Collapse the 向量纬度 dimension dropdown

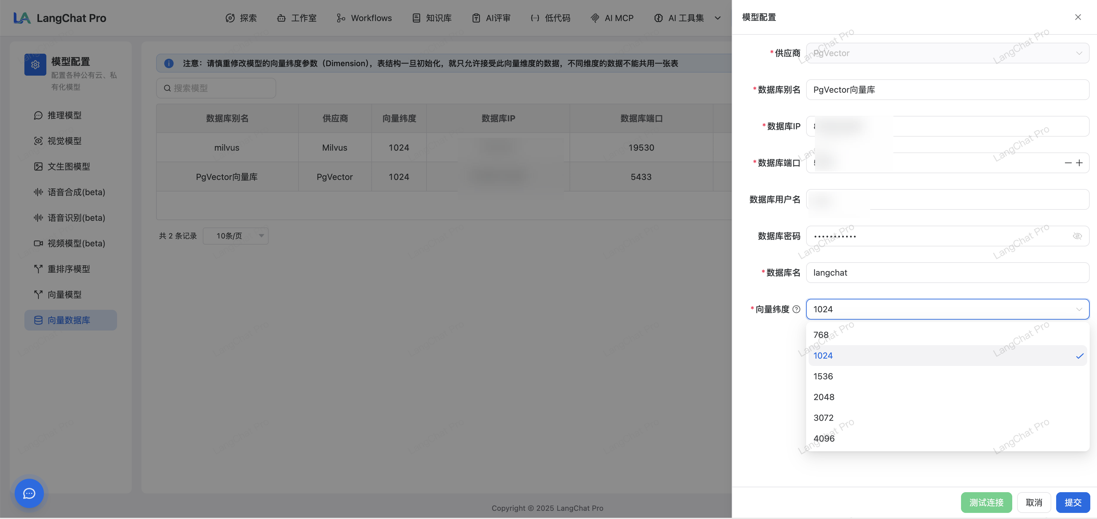[x=1079, y=309]
